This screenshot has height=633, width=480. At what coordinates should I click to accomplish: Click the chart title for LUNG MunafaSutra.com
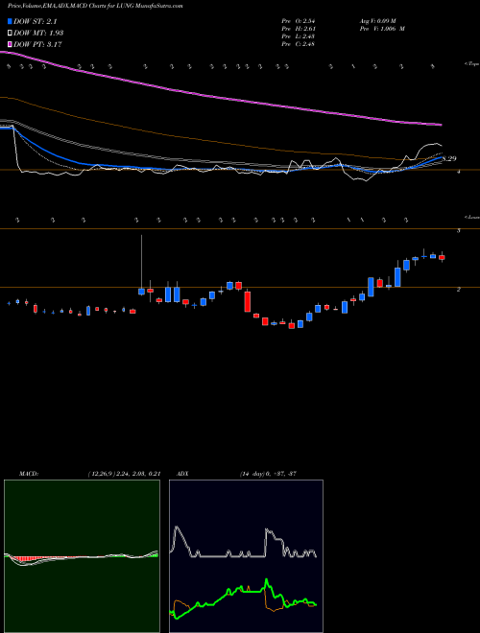click(x=95, y=6)
